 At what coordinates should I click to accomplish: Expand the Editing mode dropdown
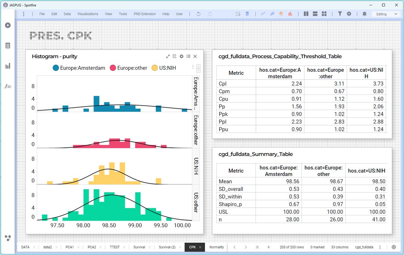click(396, 14)
